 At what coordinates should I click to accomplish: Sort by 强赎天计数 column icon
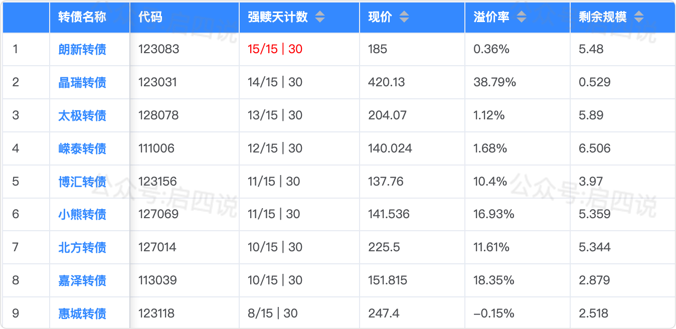pos(320,17)
